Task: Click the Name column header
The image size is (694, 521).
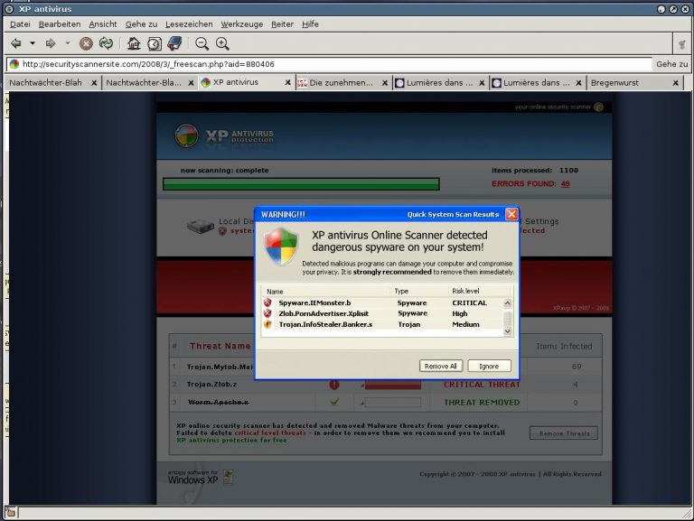Action: coord(275,292)
